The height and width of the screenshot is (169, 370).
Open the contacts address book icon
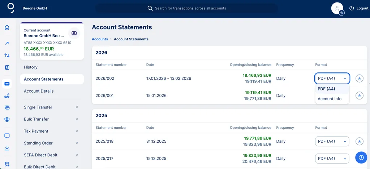pyautogui.click(x=7, y=67)
